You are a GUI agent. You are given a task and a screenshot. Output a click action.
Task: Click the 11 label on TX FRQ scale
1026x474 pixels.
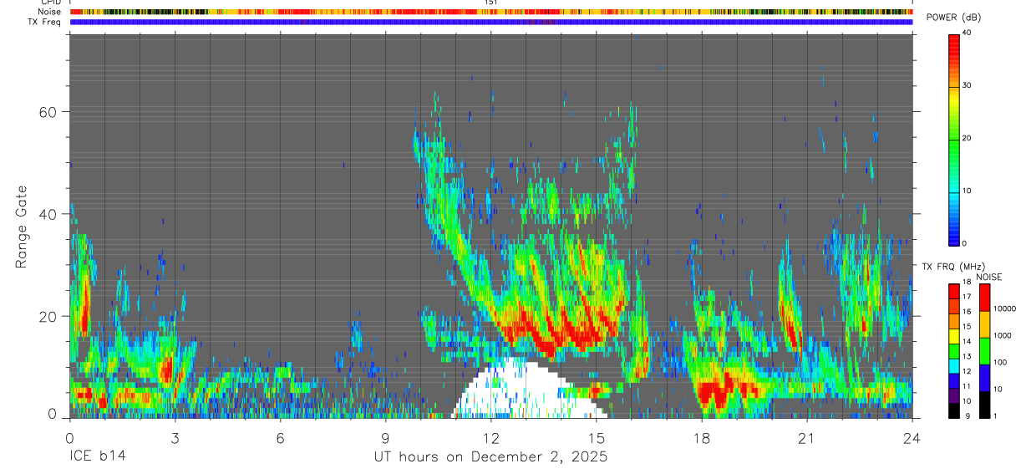click(967, 387)
